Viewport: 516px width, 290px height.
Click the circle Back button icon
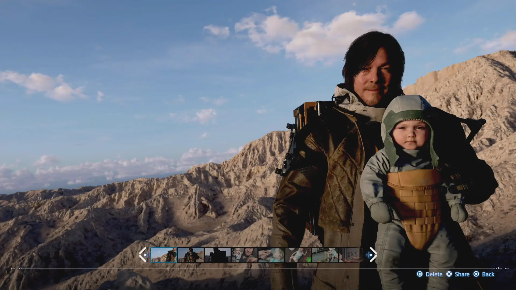(x=476, y=274)
